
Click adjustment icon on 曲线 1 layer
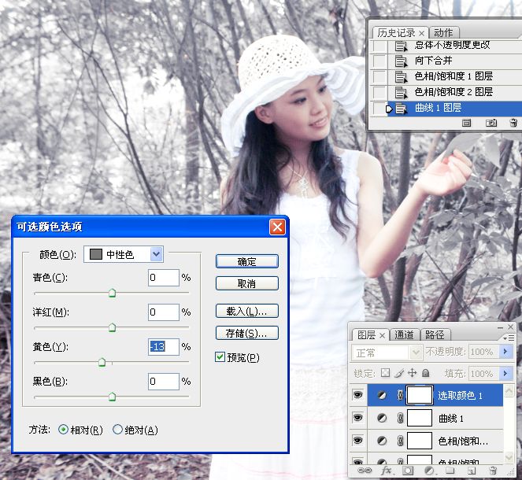pos(382,418)
